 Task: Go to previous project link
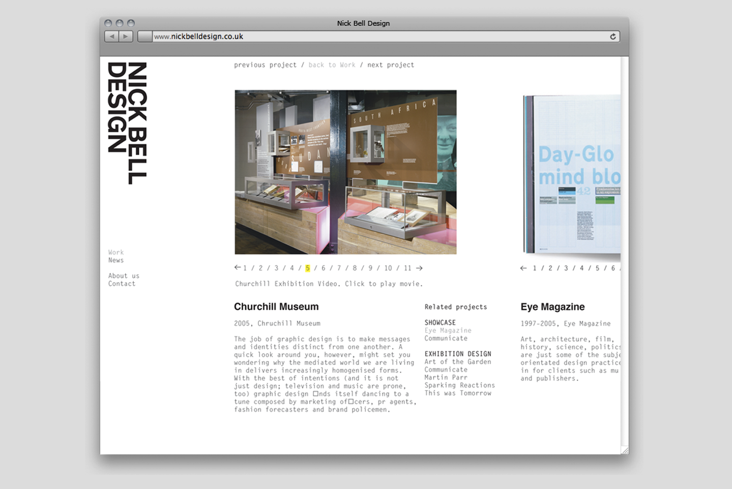click(265, 65)
